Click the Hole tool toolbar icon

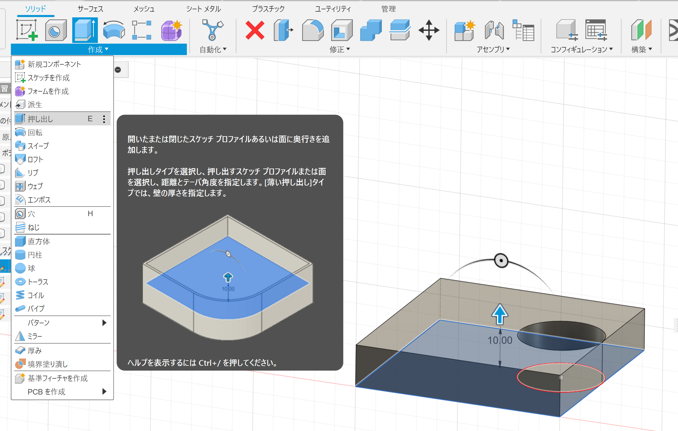click(55, 30)
